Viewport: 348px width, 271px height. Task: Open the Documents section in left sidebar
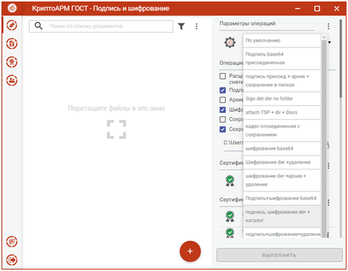(x=12, y=44)
